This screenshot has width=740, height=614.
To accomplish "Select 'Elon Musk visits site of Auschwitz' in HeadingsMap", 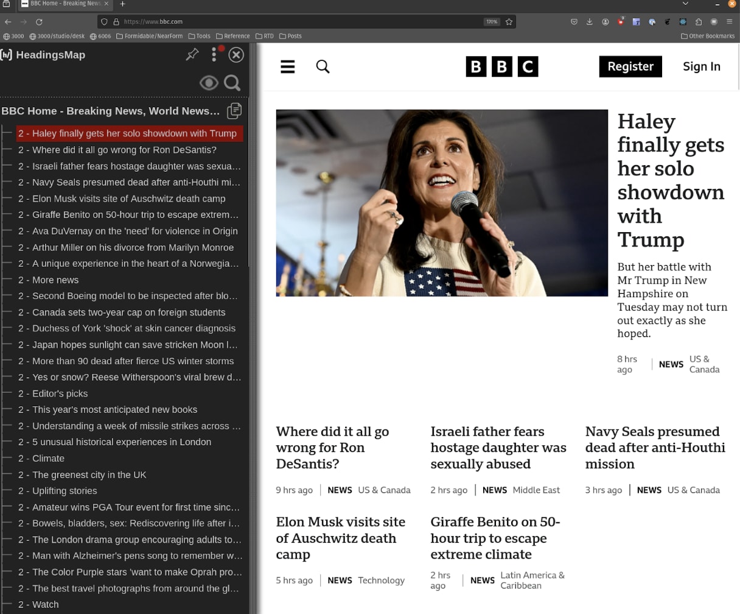I will pyautogui.click(x=122, y=199).
